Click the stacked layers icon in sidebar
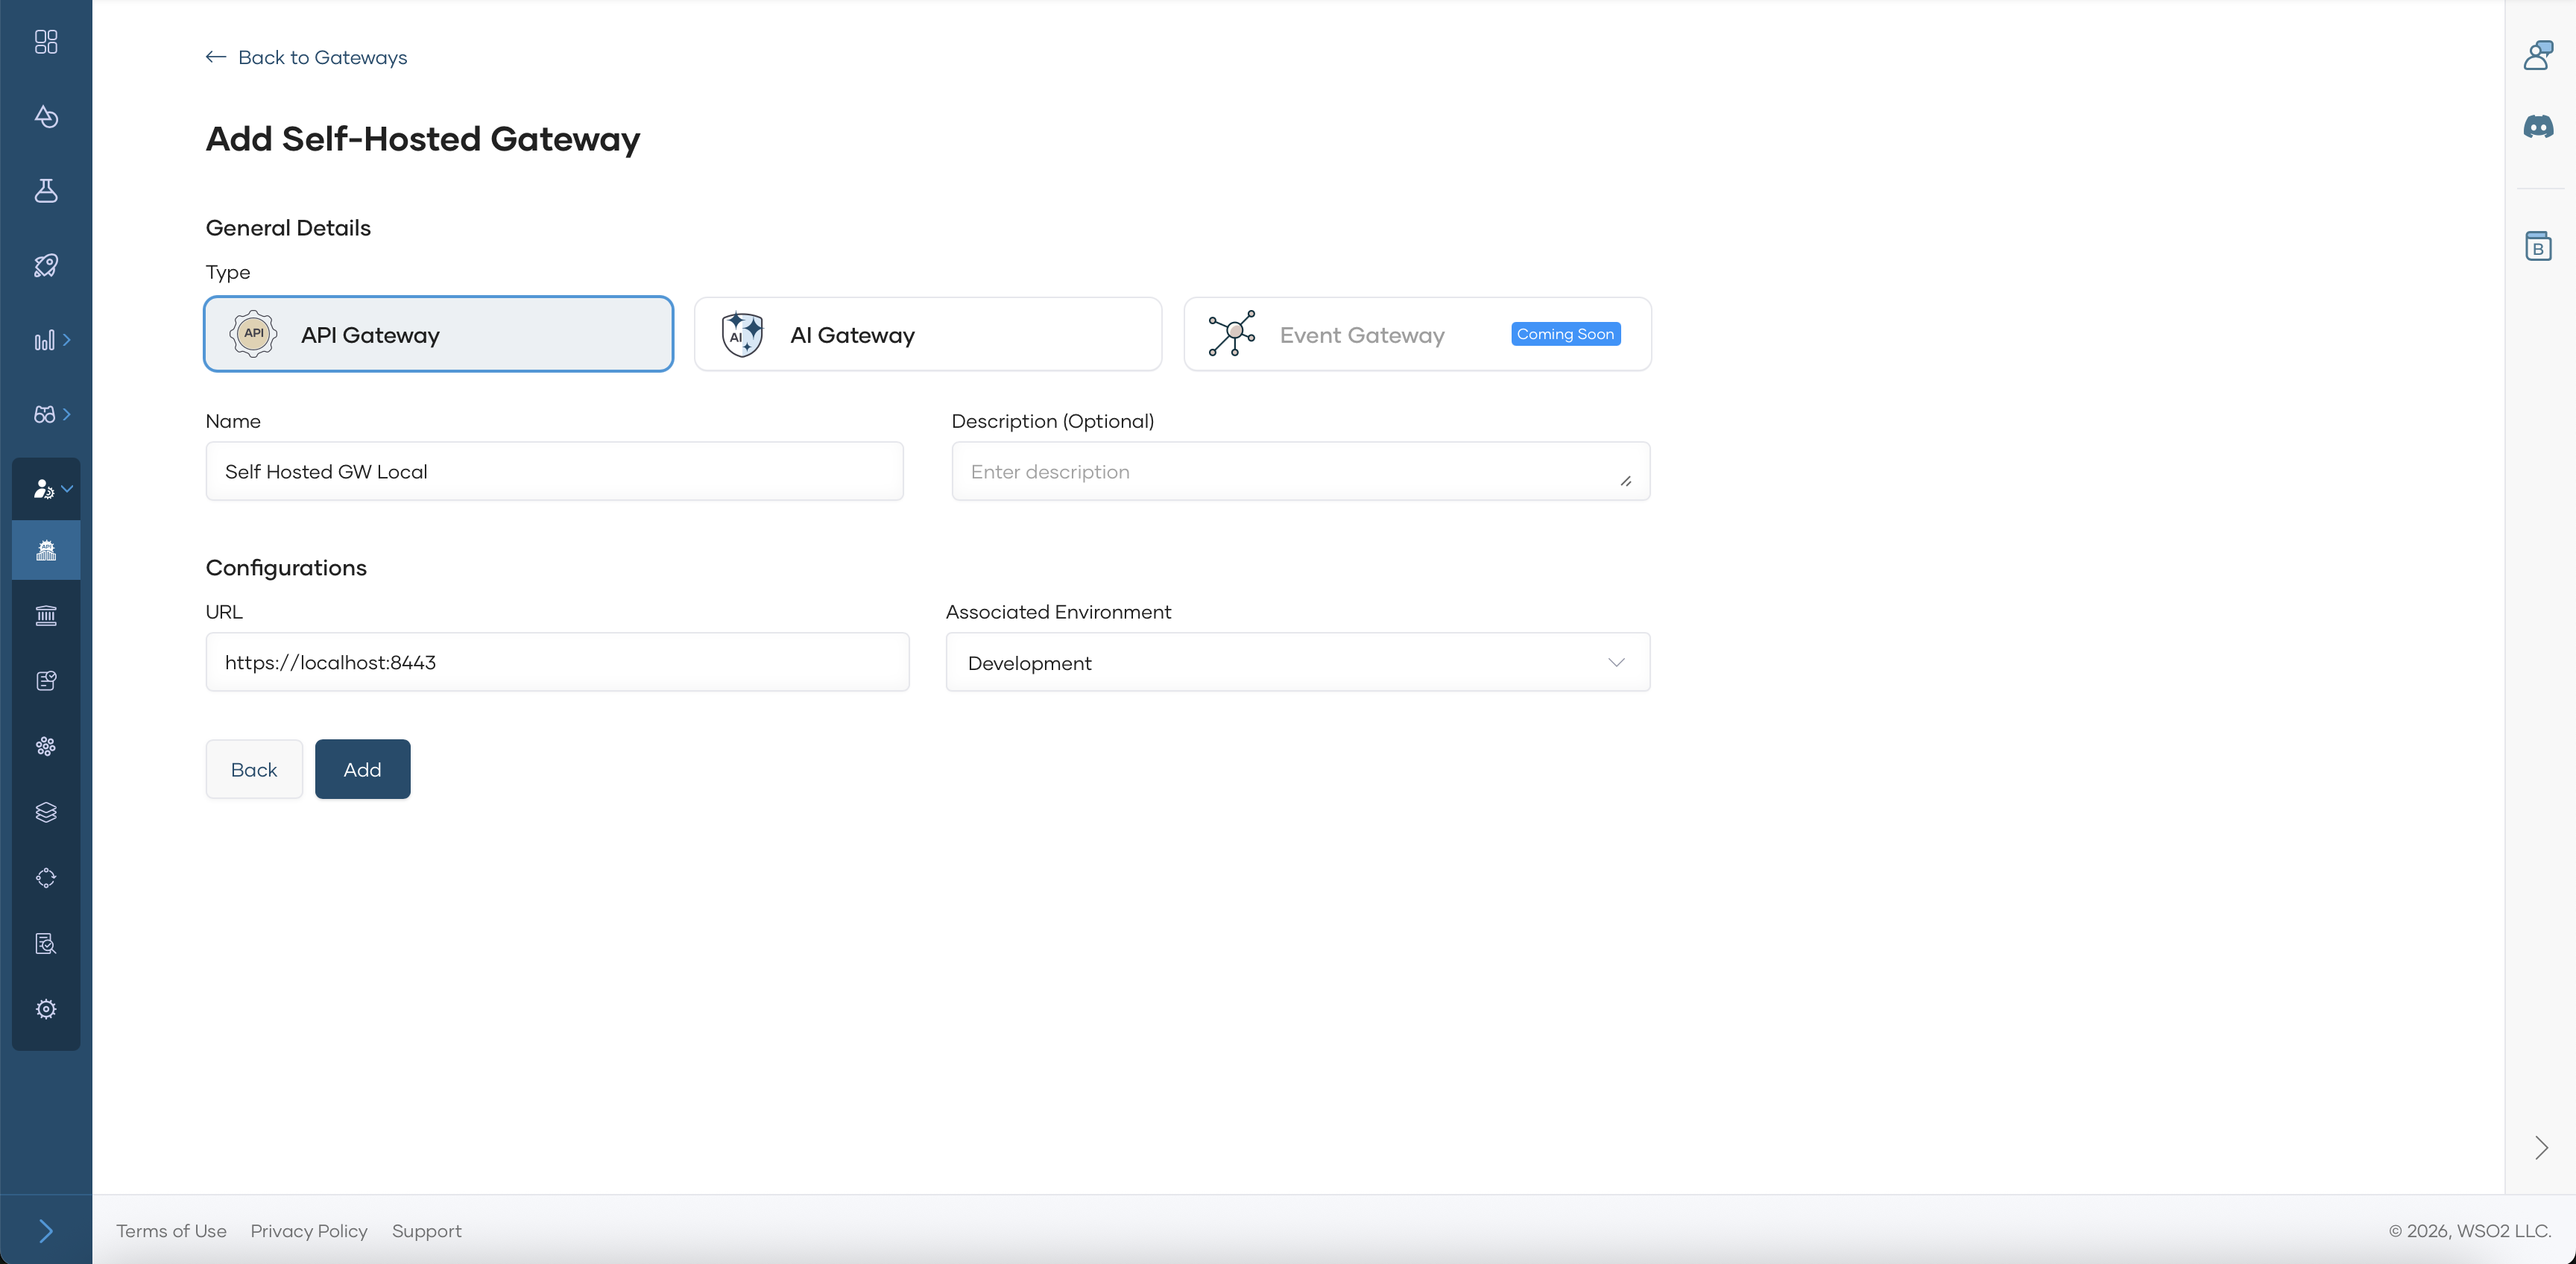 [x=46, y=812]
